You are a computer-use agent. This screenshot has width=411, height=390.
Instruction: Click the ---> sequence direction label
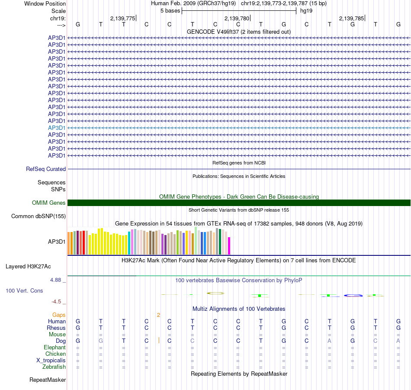point(61,25)
